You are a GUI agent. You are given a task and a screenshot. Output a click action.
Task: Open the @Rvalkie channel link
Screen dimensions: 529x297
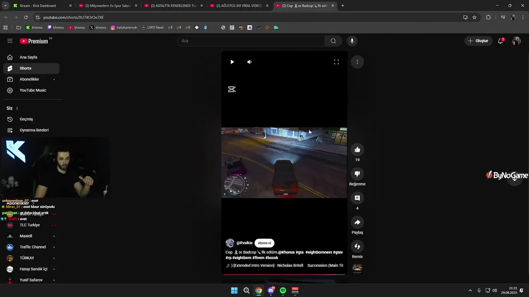(244, 243)
